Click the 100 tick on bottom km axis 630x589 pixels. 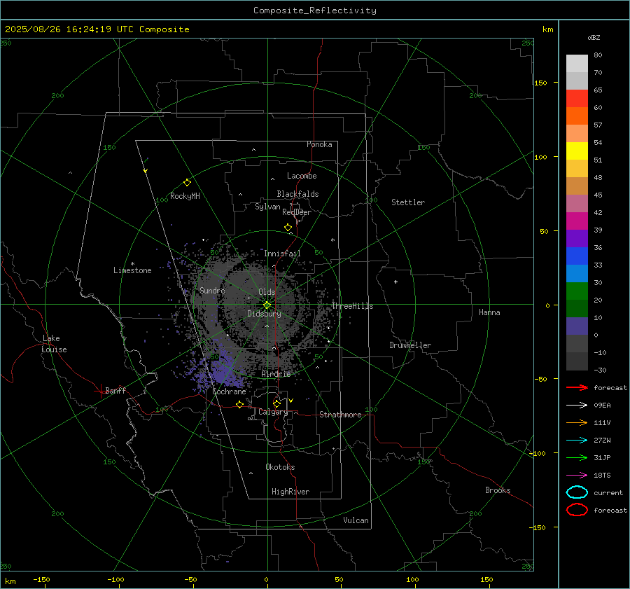click(x=412, y=579)
